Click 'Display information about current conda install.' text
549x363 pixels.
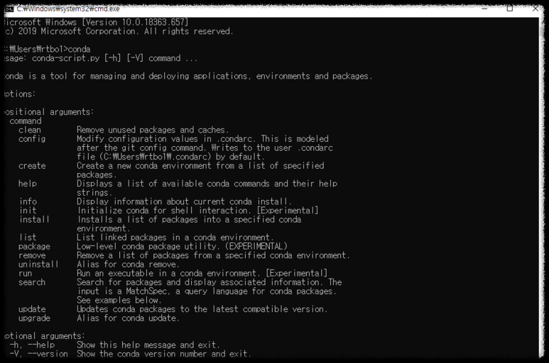(184, 201)
